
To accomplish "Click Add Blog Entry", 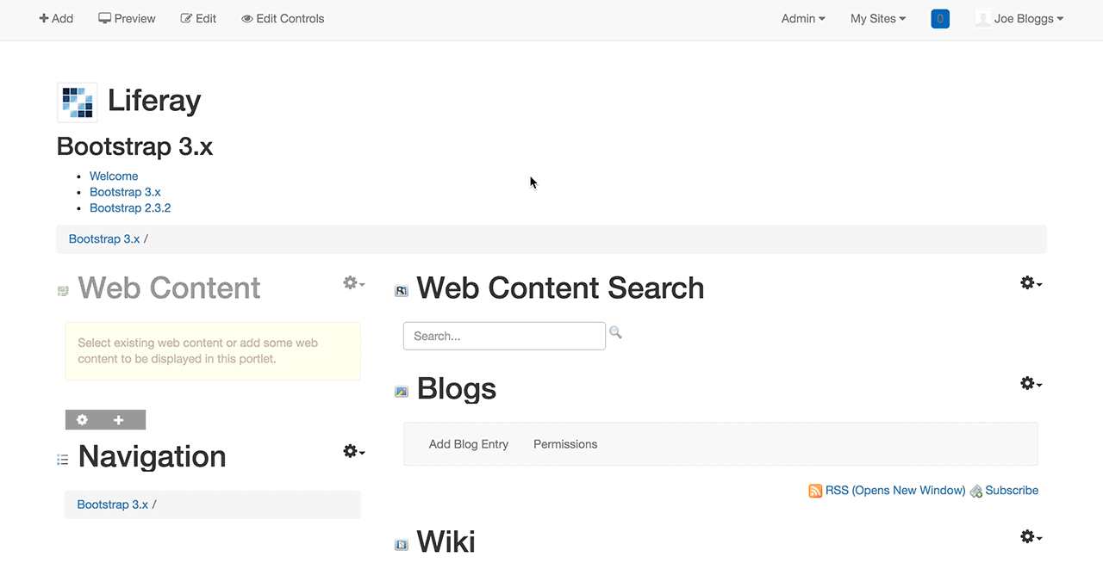I will tap(468, 444).
